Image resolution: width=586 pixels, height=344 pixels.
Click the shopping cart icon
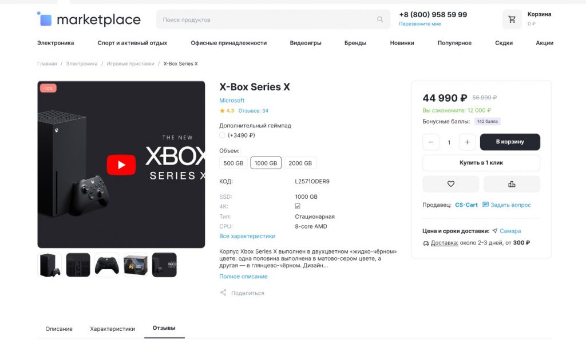(x=512, y=19)
